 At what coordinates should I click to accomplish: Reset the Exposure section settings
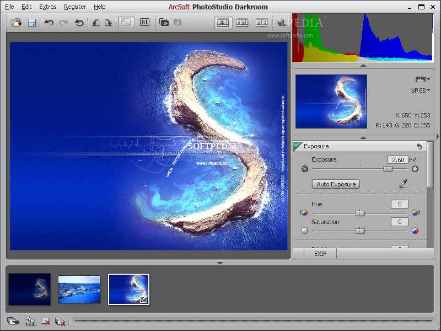[x=420, y=146]
